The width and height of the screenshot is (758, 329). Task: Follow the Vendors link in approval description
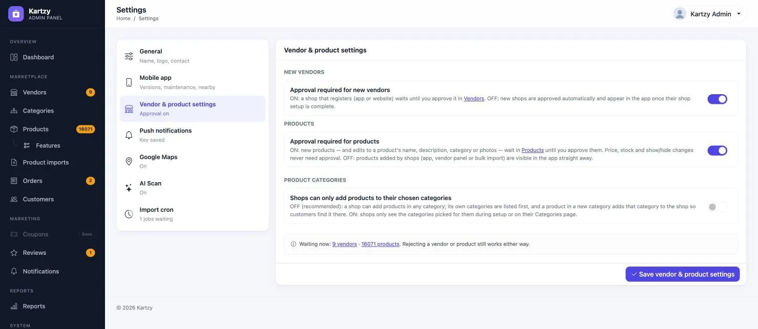pyautogui.click(x=474, y=99)
